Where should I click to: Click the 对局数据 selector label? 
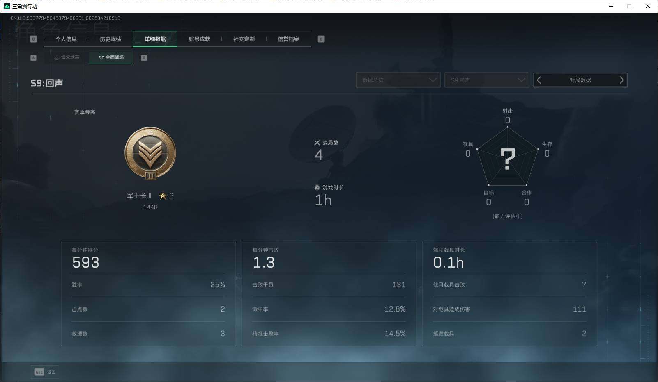click(x=580, y=80)
